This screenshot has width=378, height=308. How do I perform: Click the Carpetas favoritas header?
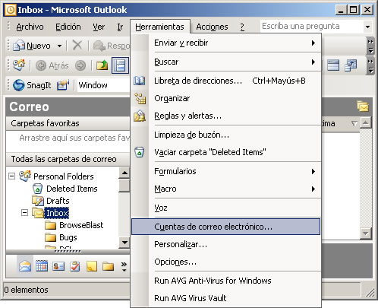68,123
